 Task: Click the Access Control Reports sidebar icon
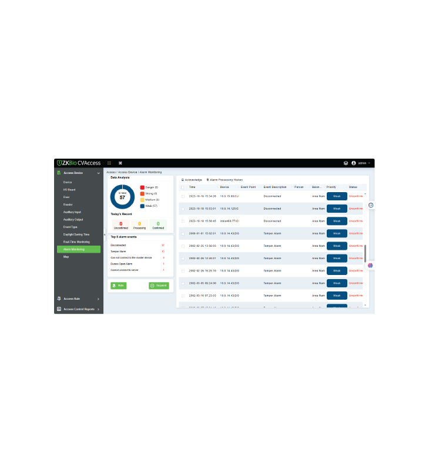(59, 308)
